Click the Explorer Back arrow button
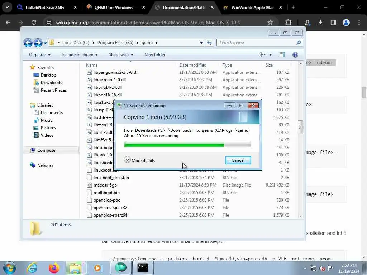Screen dimensions: 367x275 tap(28, 43)
